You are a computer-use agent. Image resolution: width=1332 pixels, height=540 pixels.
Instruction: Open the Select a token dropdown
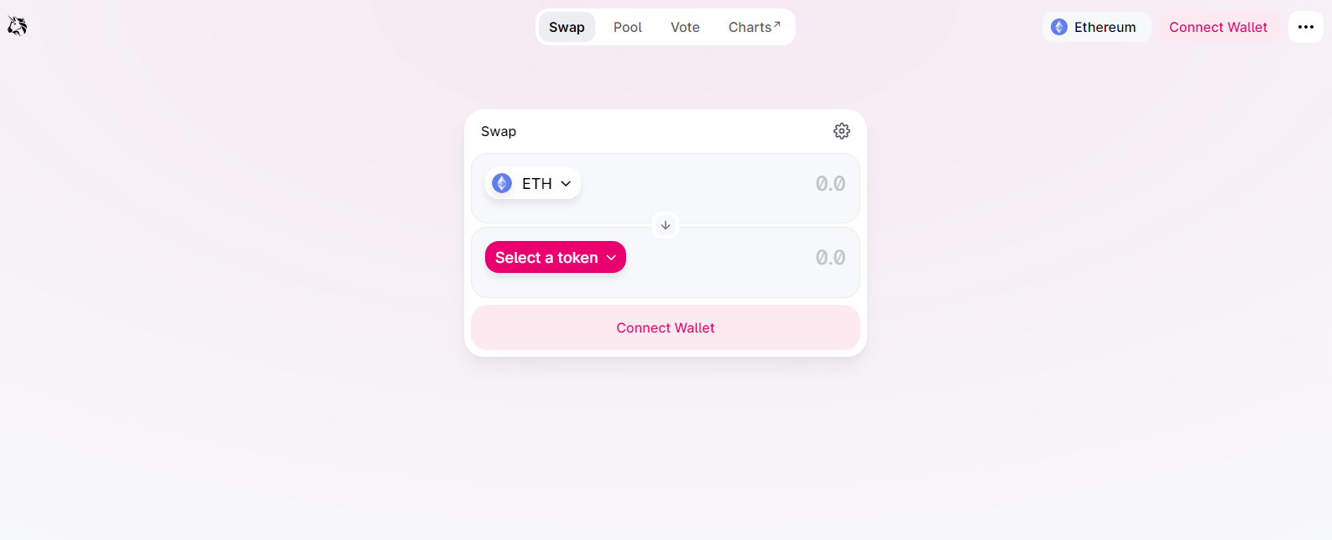pyautogui.click(x=556, y=257)
